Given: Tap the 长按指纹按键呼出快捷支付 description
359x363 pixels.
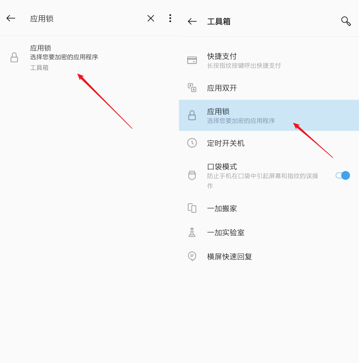Looking at the screenshot, I should (x=244, y=65).
